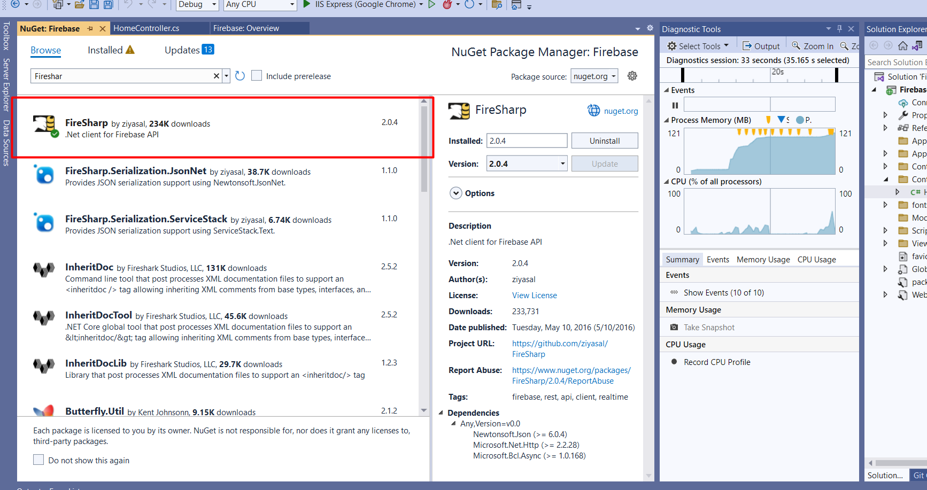Click the NuGet search input field
927x490 pixels.
[121, 76]
